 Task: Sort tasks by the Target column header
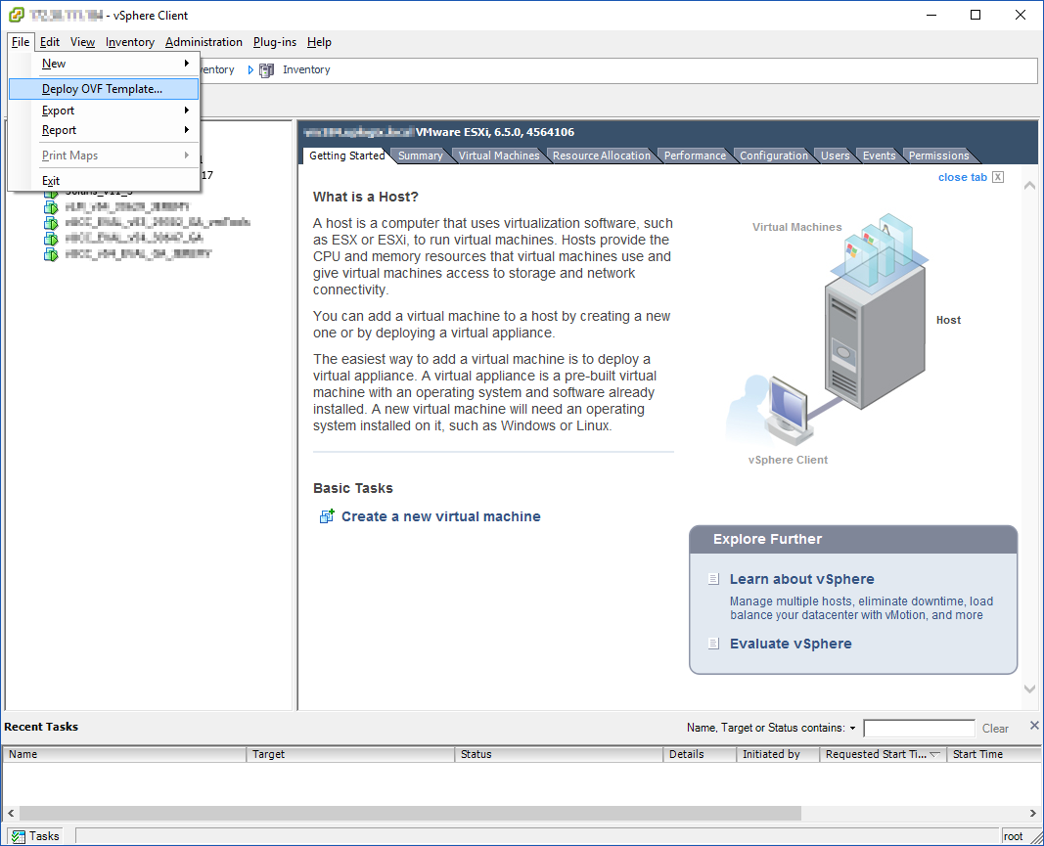point(350,754)
